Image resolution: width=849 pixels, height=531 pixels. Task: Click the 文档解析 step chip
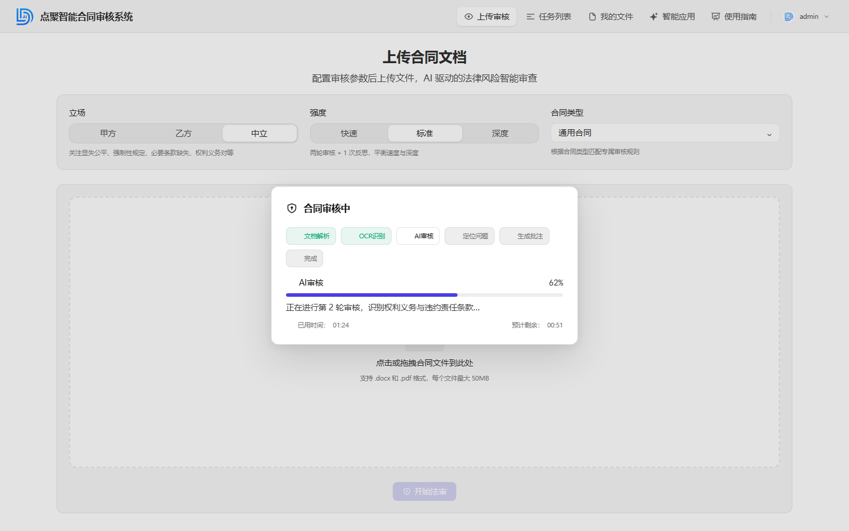pyautogui.click(x=311, y=236)
